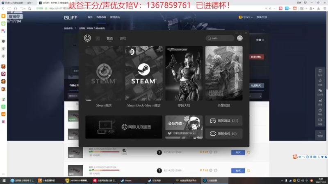Click the UU accelerator logo in window header

87,38
